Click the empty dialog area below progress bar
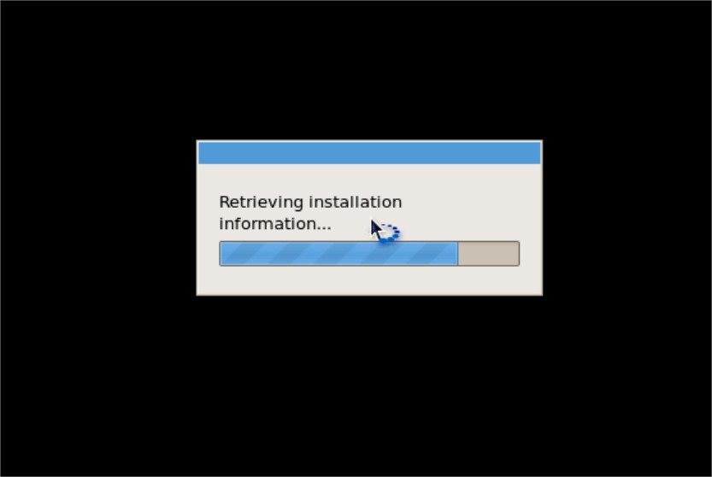Viewport: 712px width, 477px height. (369, 280)
